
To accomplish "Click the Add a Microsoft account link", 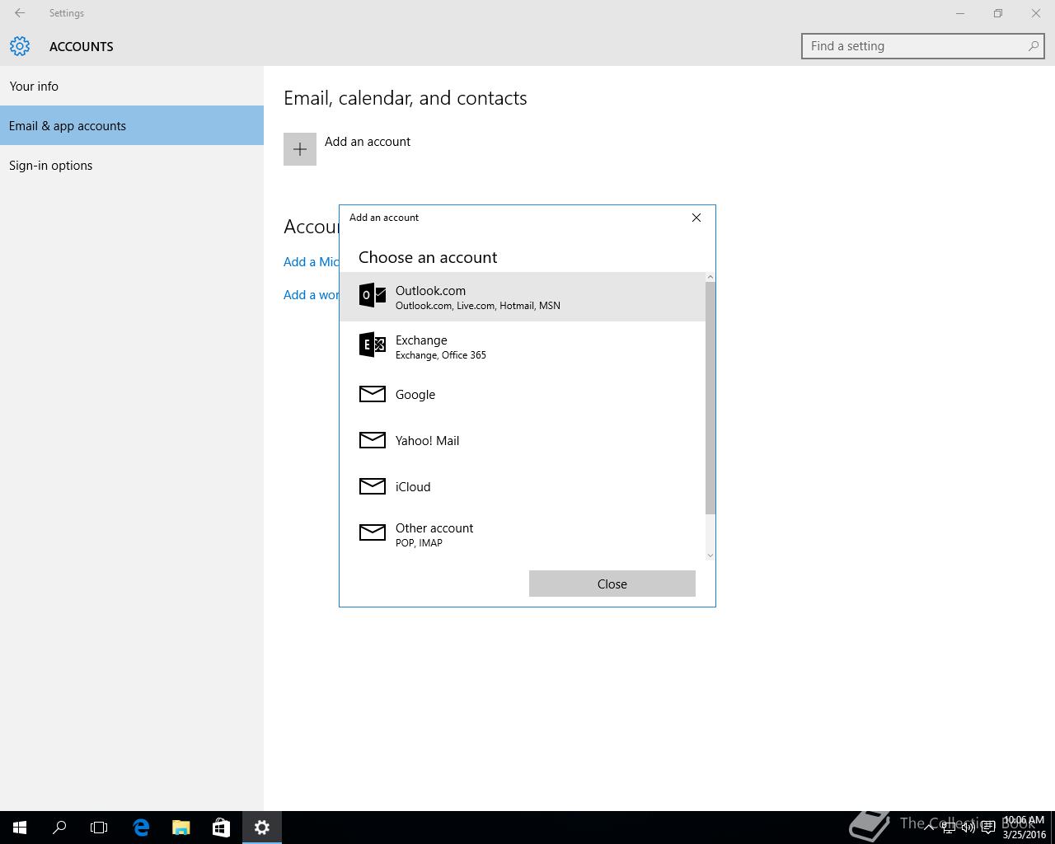I will pos(311,262).
